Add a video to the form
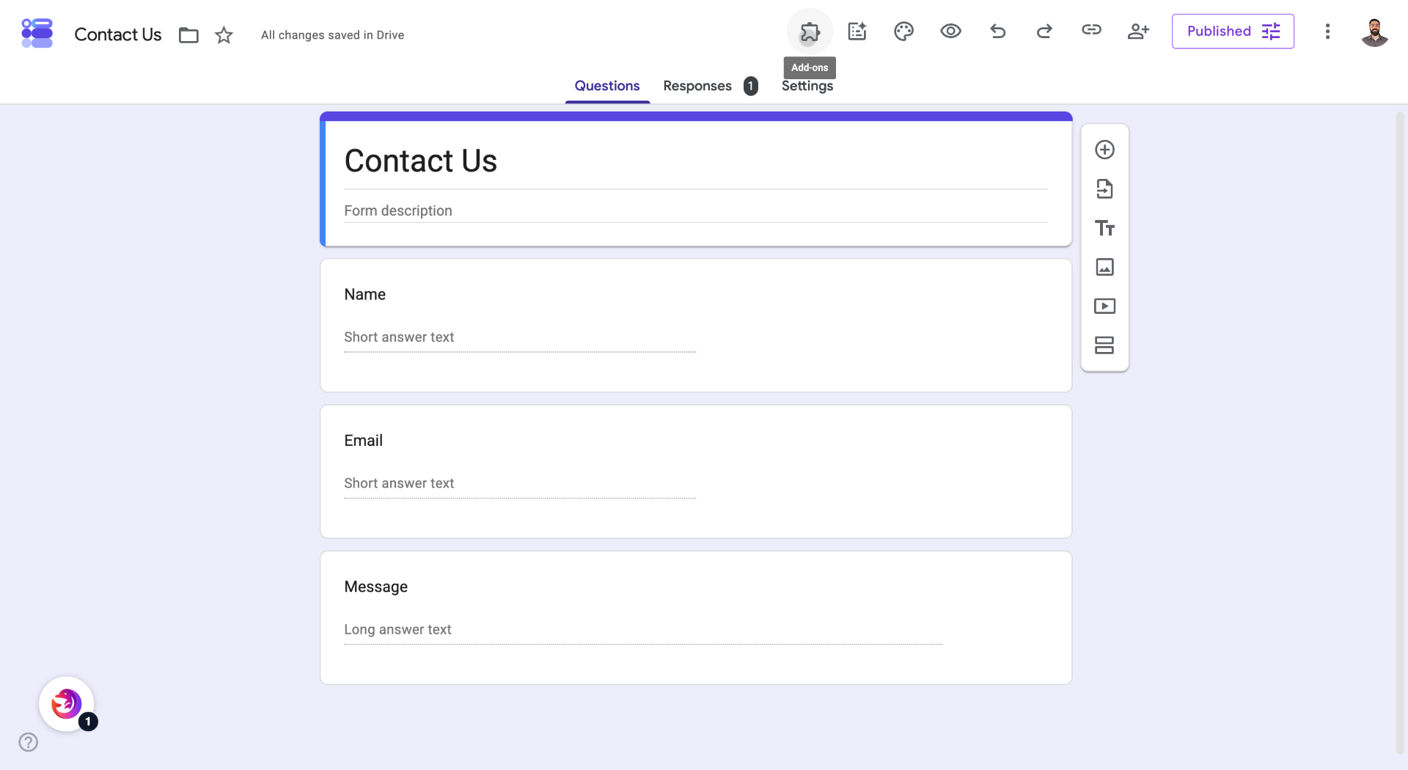The height and width of the screenshot is (770, 1408). click(1104, 306)
